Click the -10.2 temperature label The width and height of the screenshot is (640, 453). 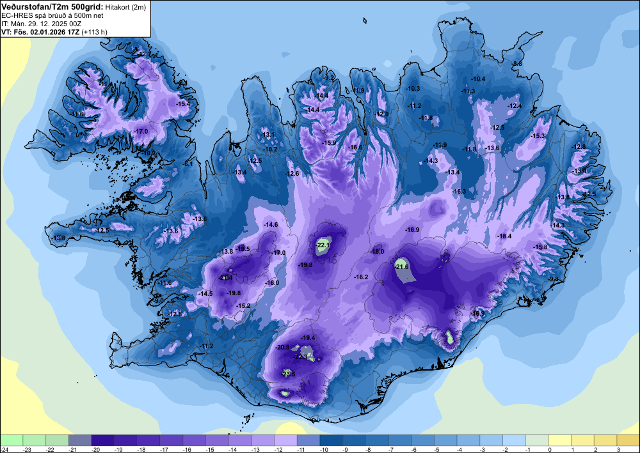271,150
